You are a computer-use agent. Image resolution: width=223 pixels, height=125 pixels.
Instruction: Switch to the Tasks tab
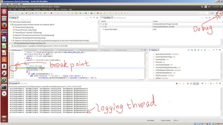(24, 83)
